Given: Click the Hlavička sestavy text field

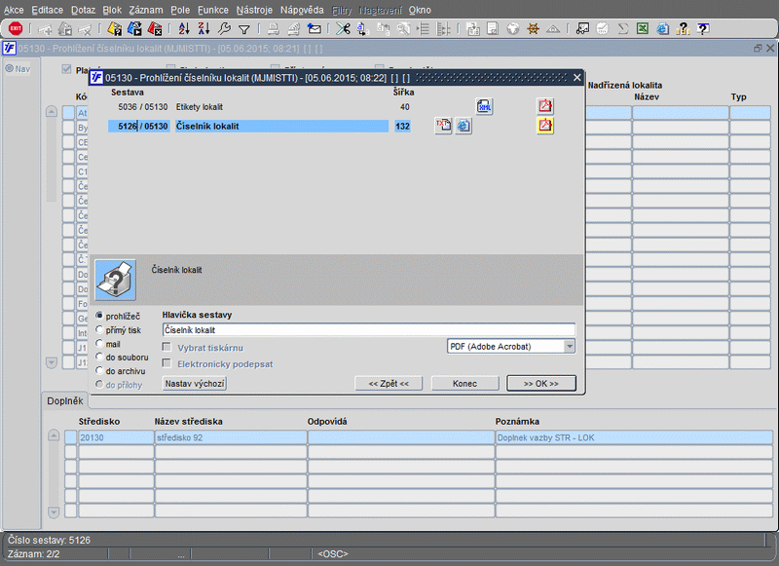Looking at the screenshot, I should click(x=368, y=330).
